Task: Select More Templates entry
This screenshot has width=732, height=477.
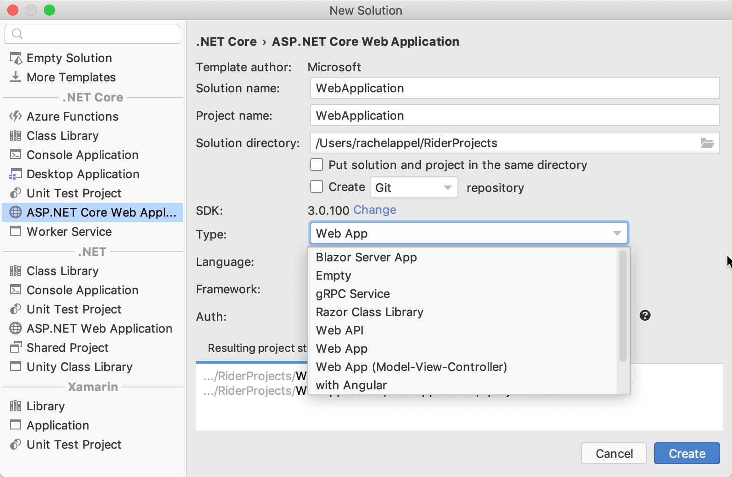Action: click(x=92, y=77)
